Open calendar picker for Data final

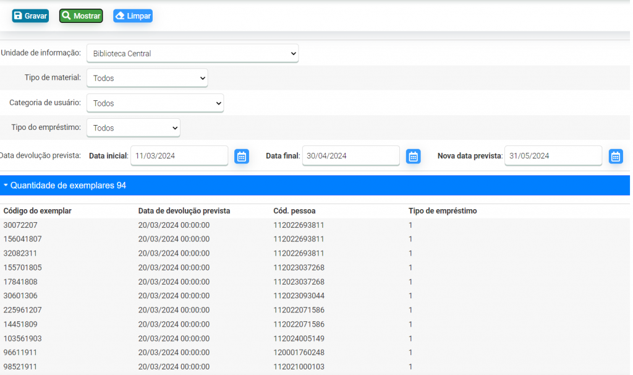click(414, 157)
